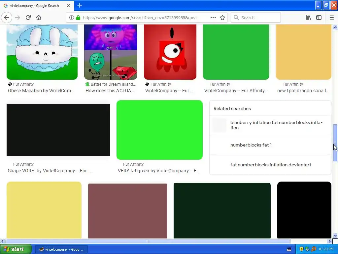Open the brown-mauve placeholder thumbnail
Viewport: 338px width, 254px height.
(x=127, y=211)
